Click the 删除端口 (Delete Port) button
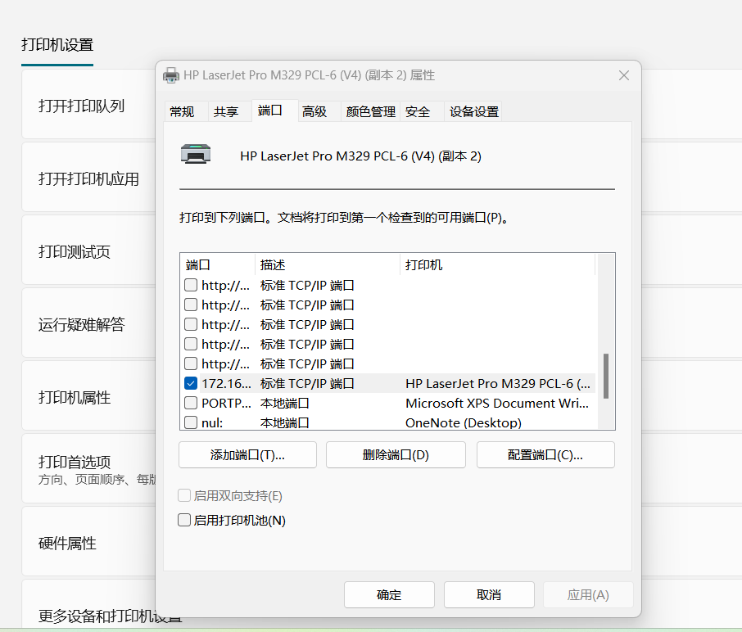Image resolution: width=742 pixels, height=632 pixels. coord(396,454)
